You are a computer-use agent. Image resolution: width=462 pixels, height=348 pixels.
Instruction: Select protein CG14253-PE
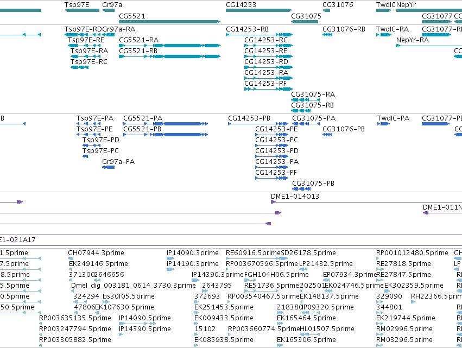(x=271, y=135)
